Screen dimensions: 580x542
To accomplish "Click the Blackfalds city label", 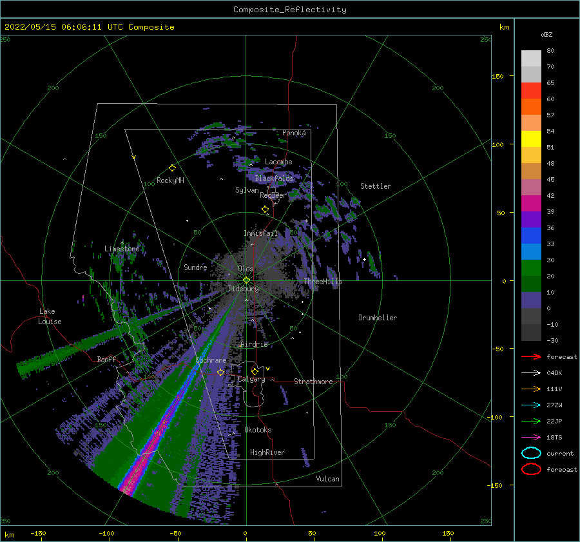I will (274, 179).
